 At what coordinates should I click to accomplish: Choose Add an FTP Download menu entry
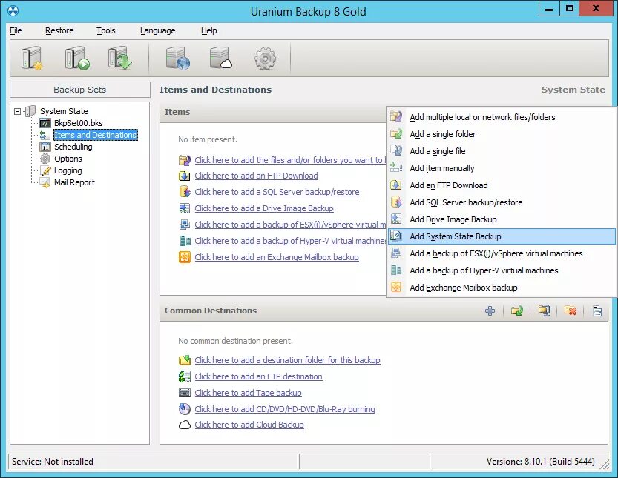coord(502,185)
